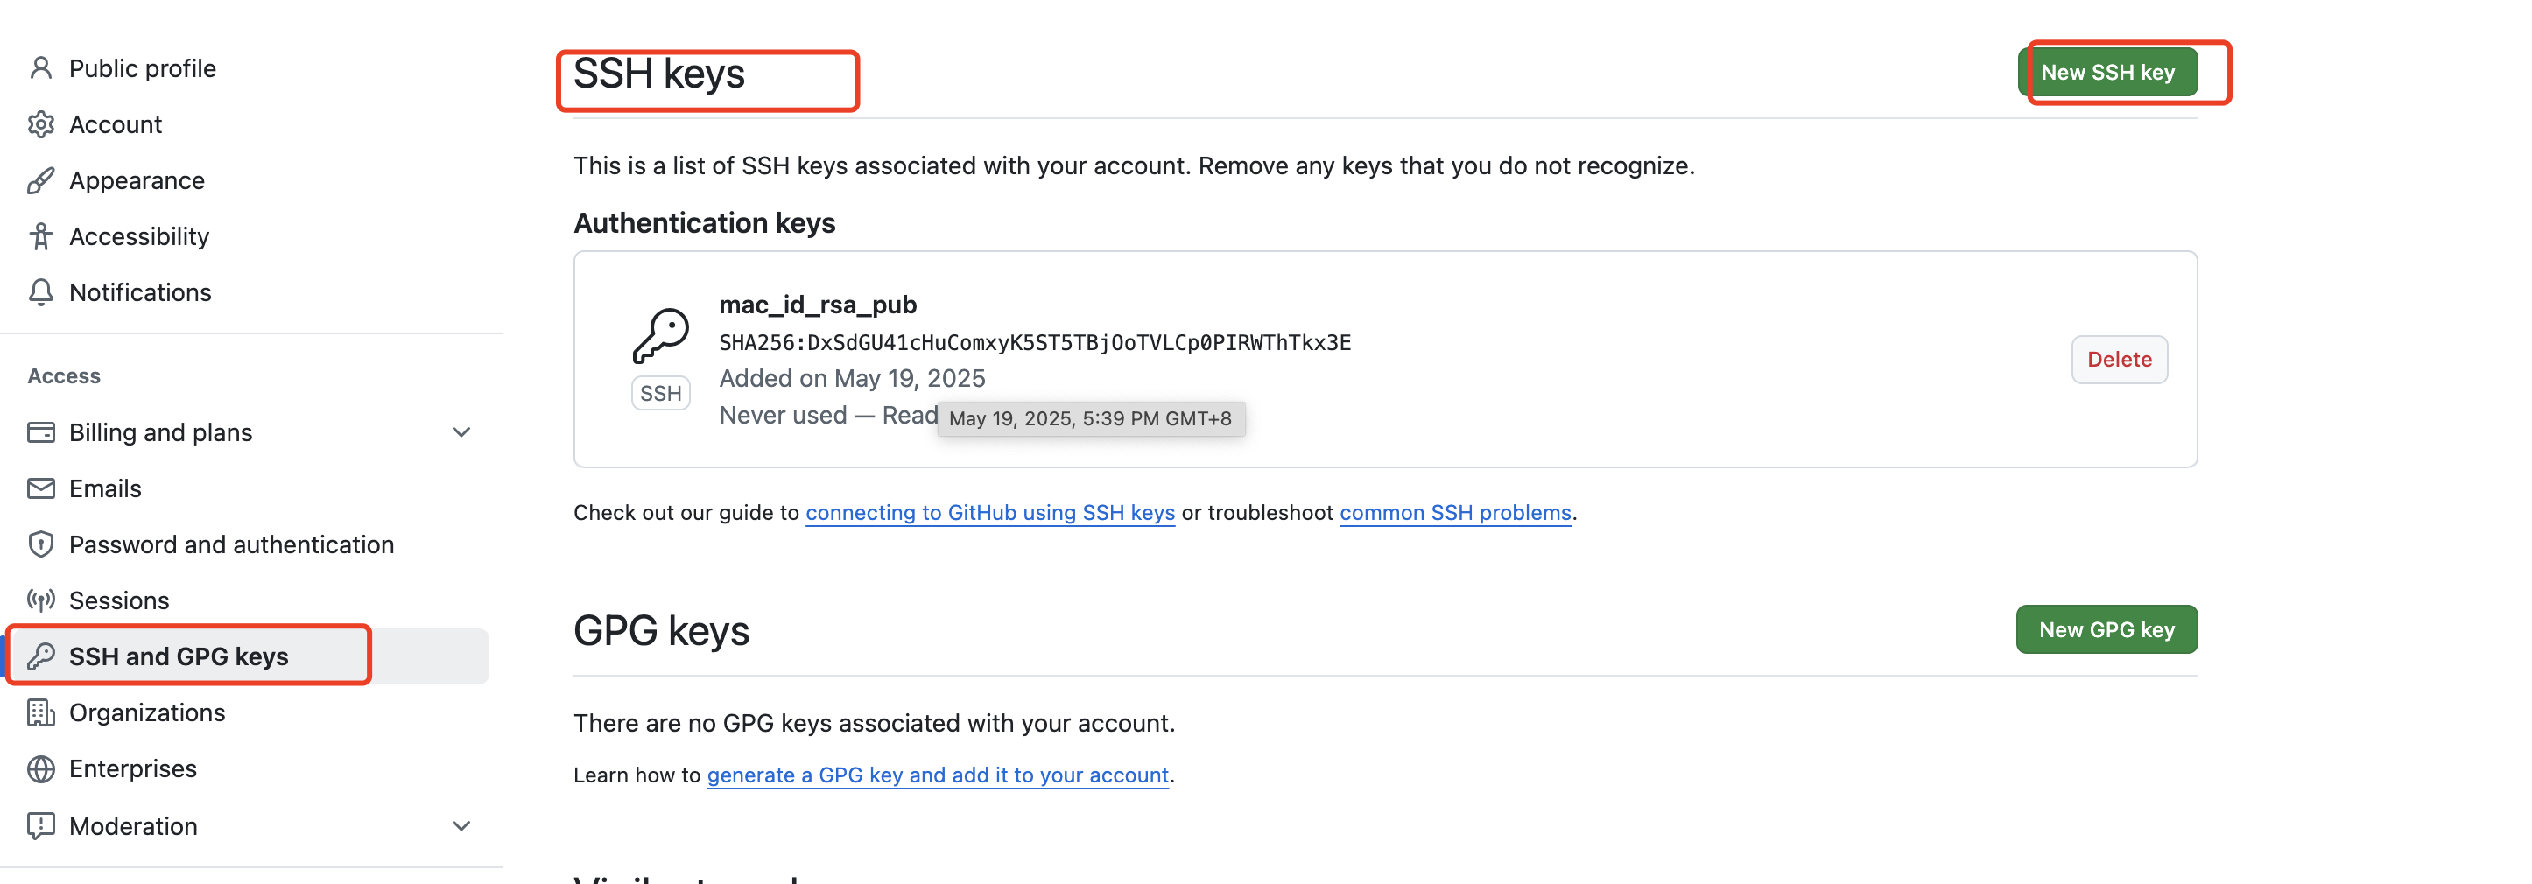The image size is (2532, 884).
Task: Click the Appearance paintbrush icon
Action: [x=40, y=179]
